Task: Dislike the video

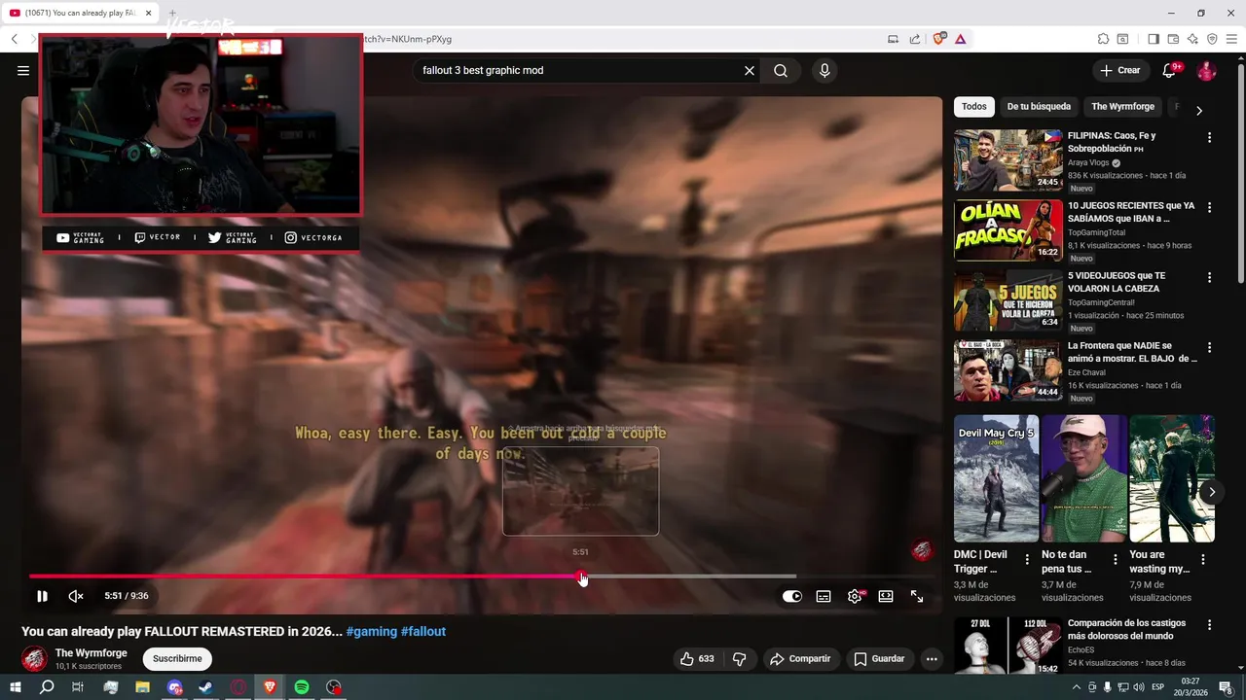Action: 740,658
